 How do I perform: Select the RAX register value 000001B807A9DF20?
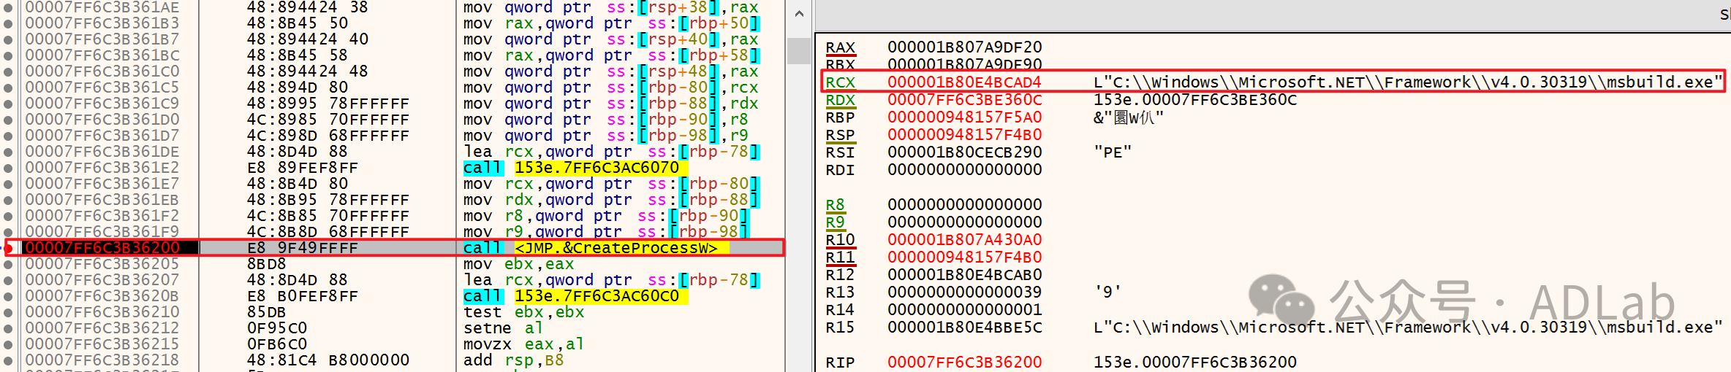(964, 47)
